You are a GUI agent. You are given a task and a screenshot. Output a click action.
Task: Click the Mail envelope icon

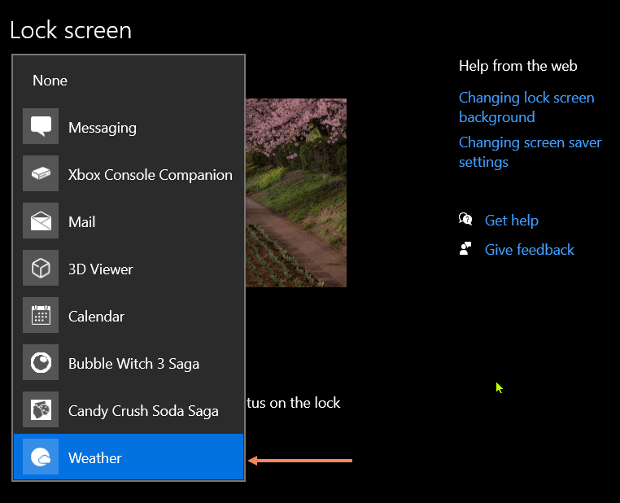click(41, 221)
